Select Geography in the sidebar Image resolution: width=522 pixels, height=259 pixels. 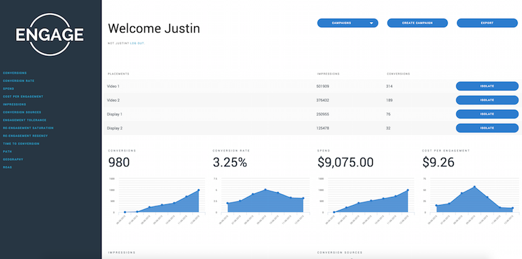13,159
